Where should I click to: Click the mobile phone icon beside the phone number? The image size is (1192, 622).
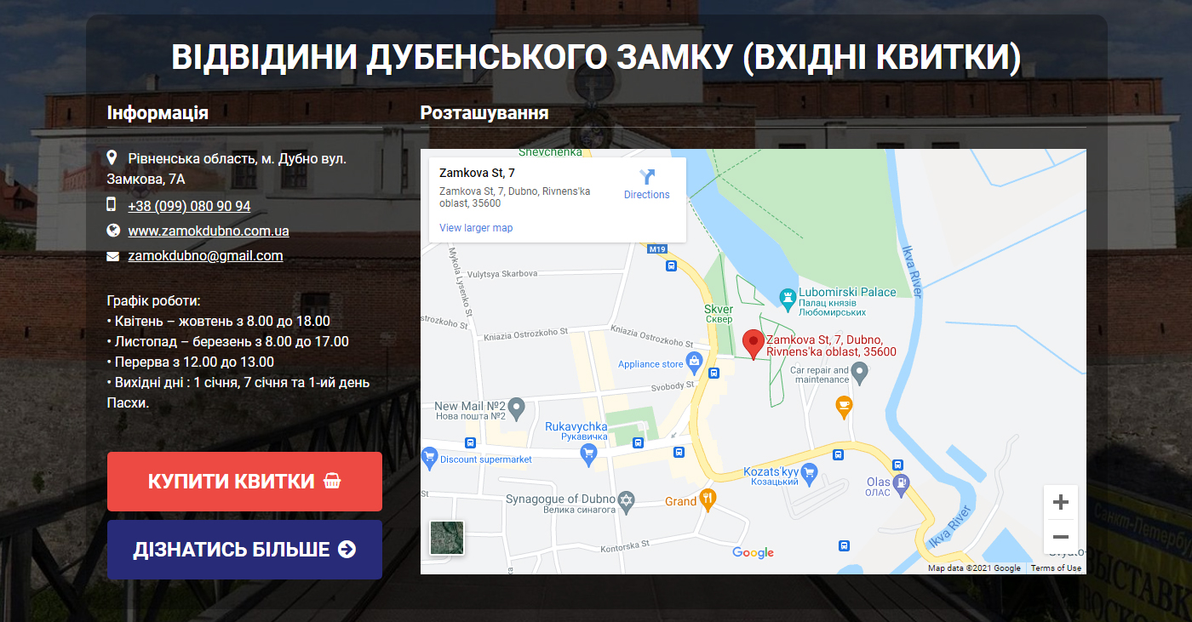click(x=112, y=204)
